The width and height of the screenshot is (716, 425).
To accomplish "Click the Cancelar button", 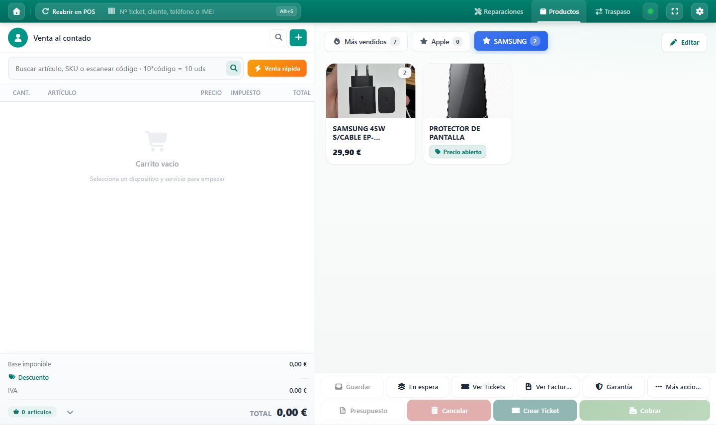I will pos(449,411).
